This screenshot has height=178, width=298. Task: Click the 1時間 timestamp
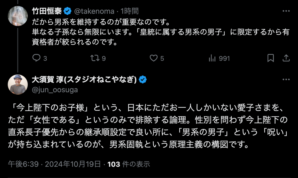click(x=129, y=11)
